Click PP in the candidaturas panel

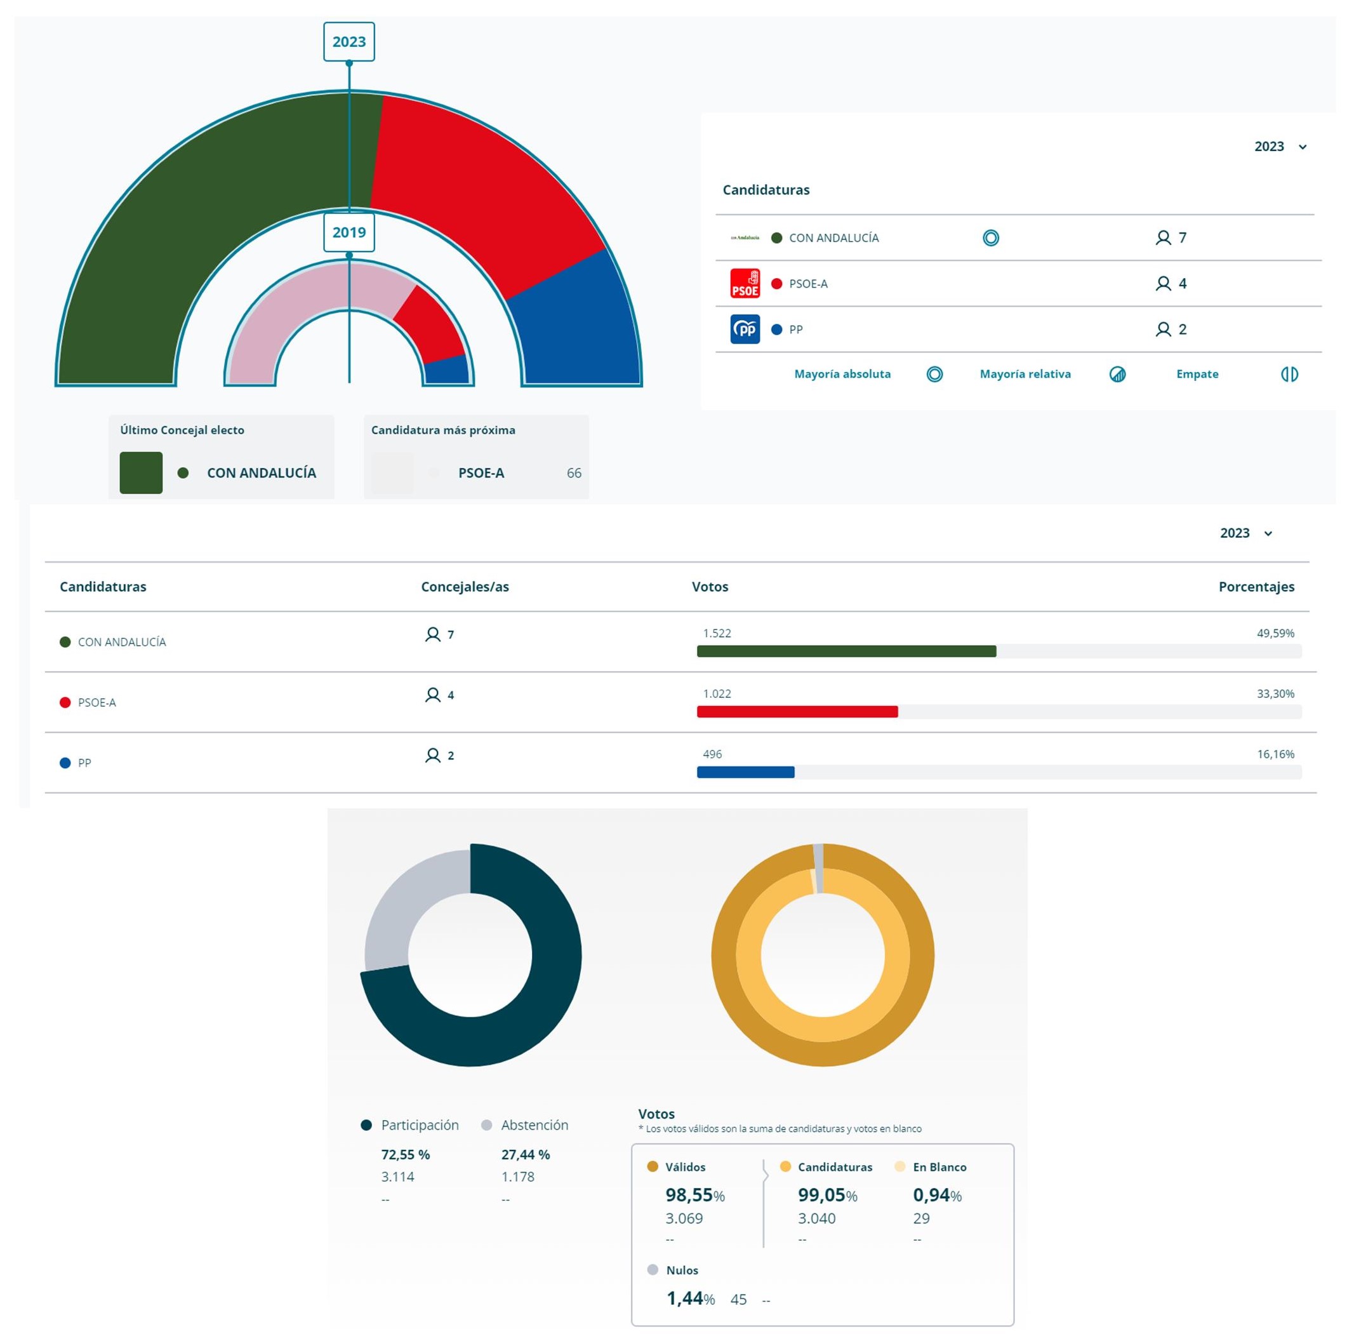(795, 330)
